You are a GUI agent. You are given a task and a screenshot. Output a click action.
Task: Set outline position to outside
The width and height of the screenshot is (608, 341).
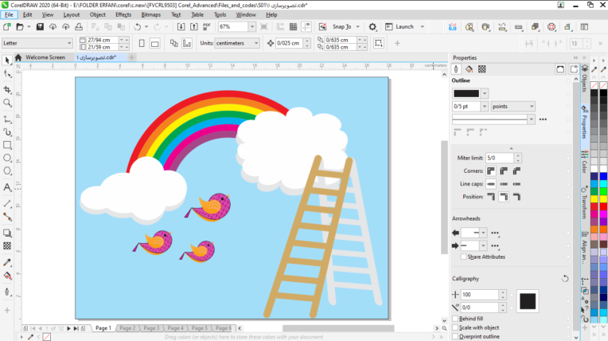point(491,197)
